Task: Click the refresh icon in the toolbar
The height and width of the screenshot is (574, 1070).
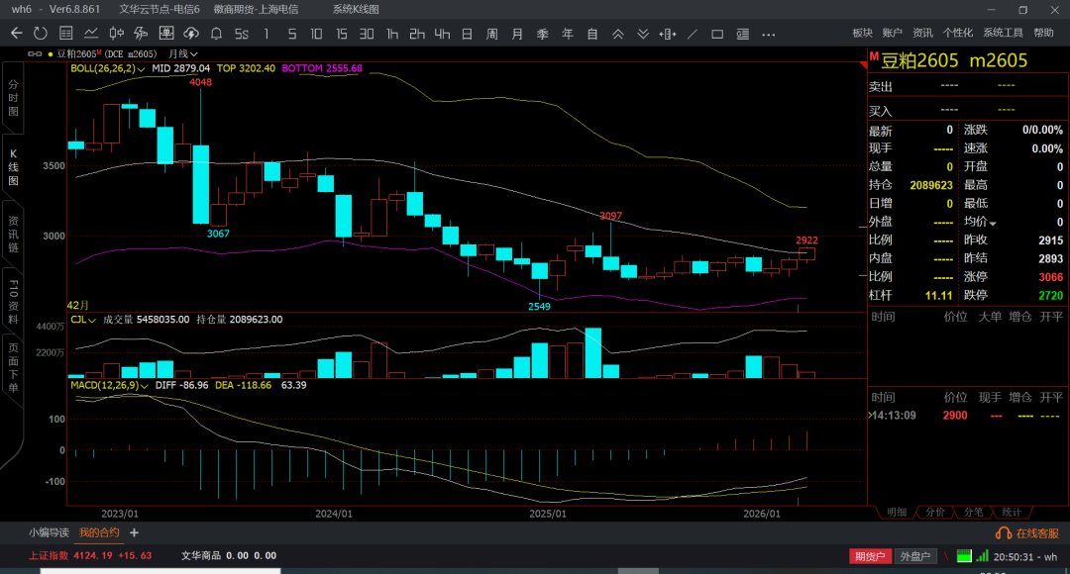Action: point(40,34)
